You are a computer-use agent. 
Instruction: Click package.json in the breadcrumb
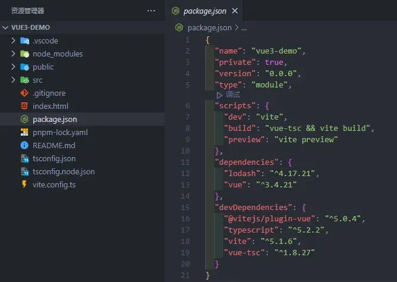pyautogui.click(x=210, y=27)
